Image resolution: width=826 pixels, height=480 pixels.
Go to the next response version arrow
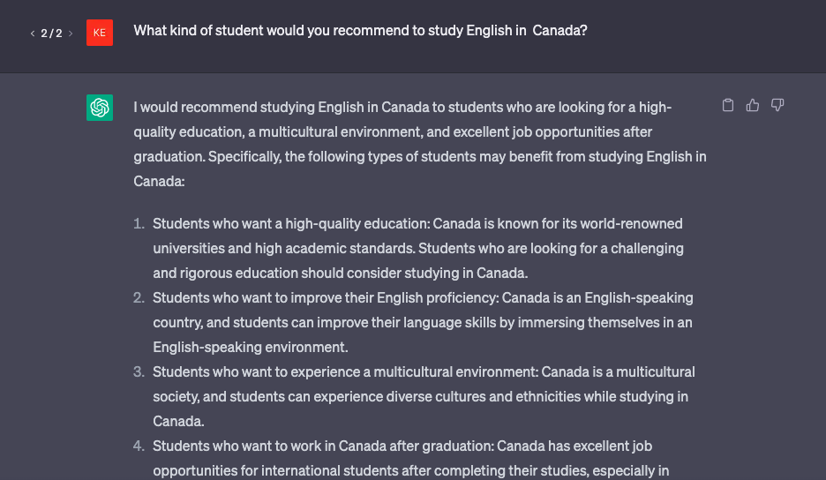(71, 34)
